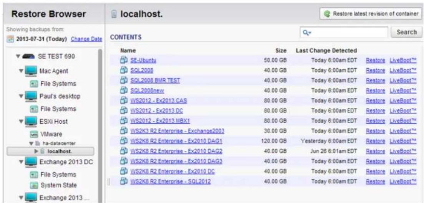Screen dimensions: 424x203
Task: Click LiveBoot for SE-Ubuntu row
Action: click(402, 61)
